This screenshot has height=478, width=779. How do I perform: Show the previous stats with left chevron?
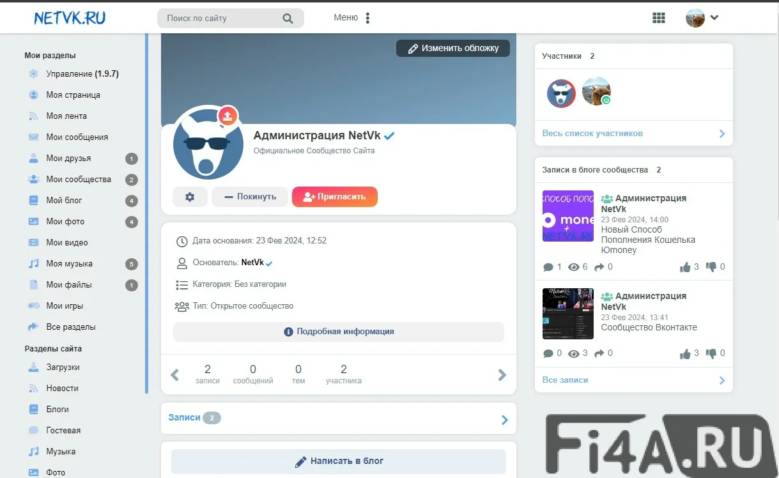coord(175,375)
